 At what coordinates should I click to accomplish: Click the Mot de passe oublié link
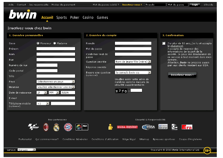(106, 5)
